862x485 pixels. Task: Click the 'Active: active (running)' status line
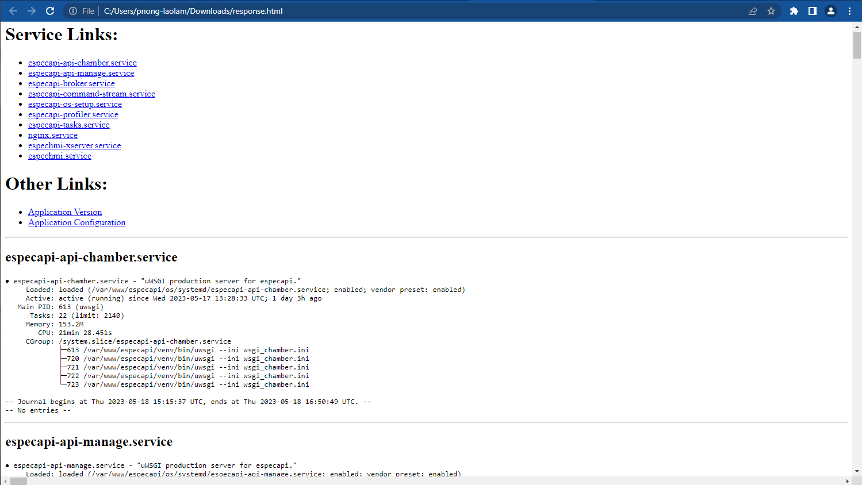(174, 298)
